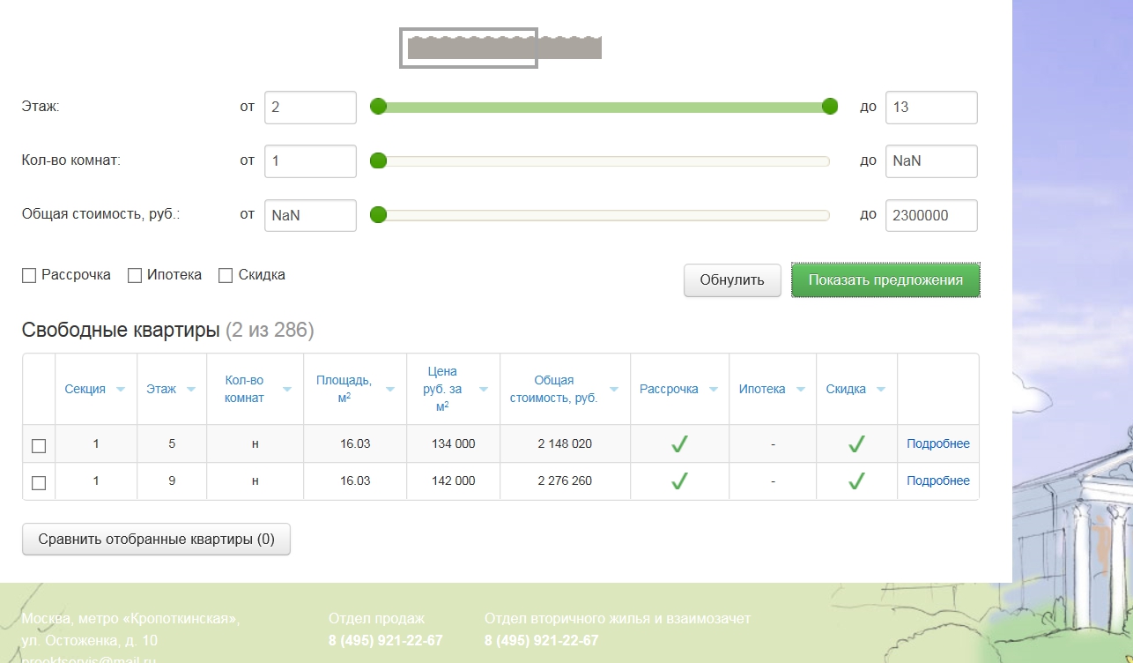The image size is (1133, 663).
Task: Enable the Рассрочка filter checkbox
Action: [29, 276]
